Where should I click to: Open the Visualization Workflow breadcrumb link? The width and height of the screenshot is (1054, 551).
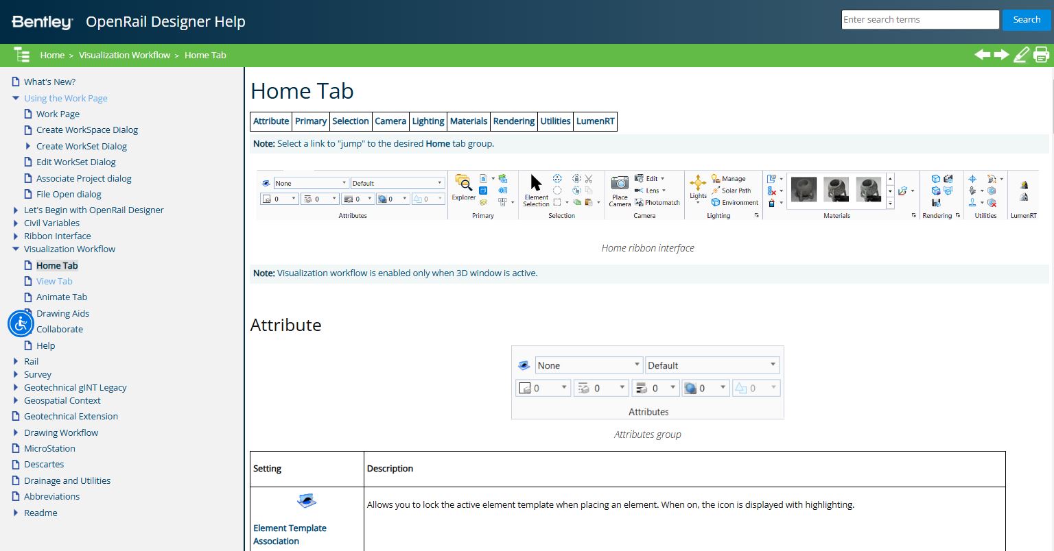coord(124,56)
